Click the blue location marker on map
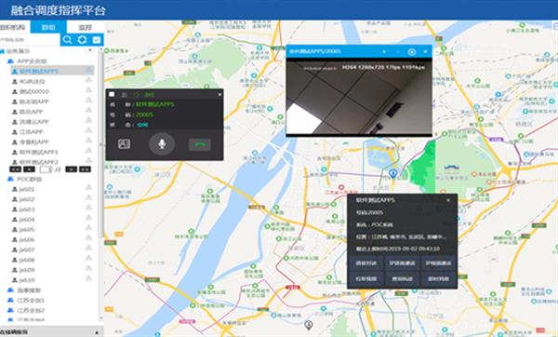 point(392,174)
